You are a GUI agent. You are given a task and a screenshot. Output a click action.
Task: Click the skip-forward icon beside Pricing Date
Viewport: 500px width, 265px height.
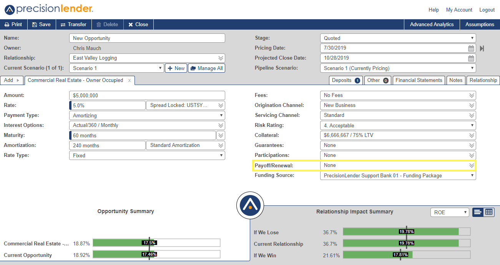click(482, 48)
